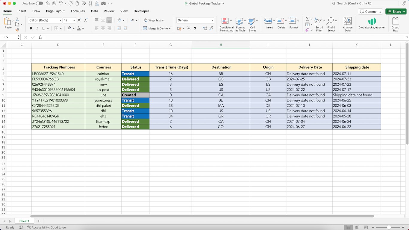Click the Review tab
409x230 pixels.
pyautogui.click(x=109, y=11)
